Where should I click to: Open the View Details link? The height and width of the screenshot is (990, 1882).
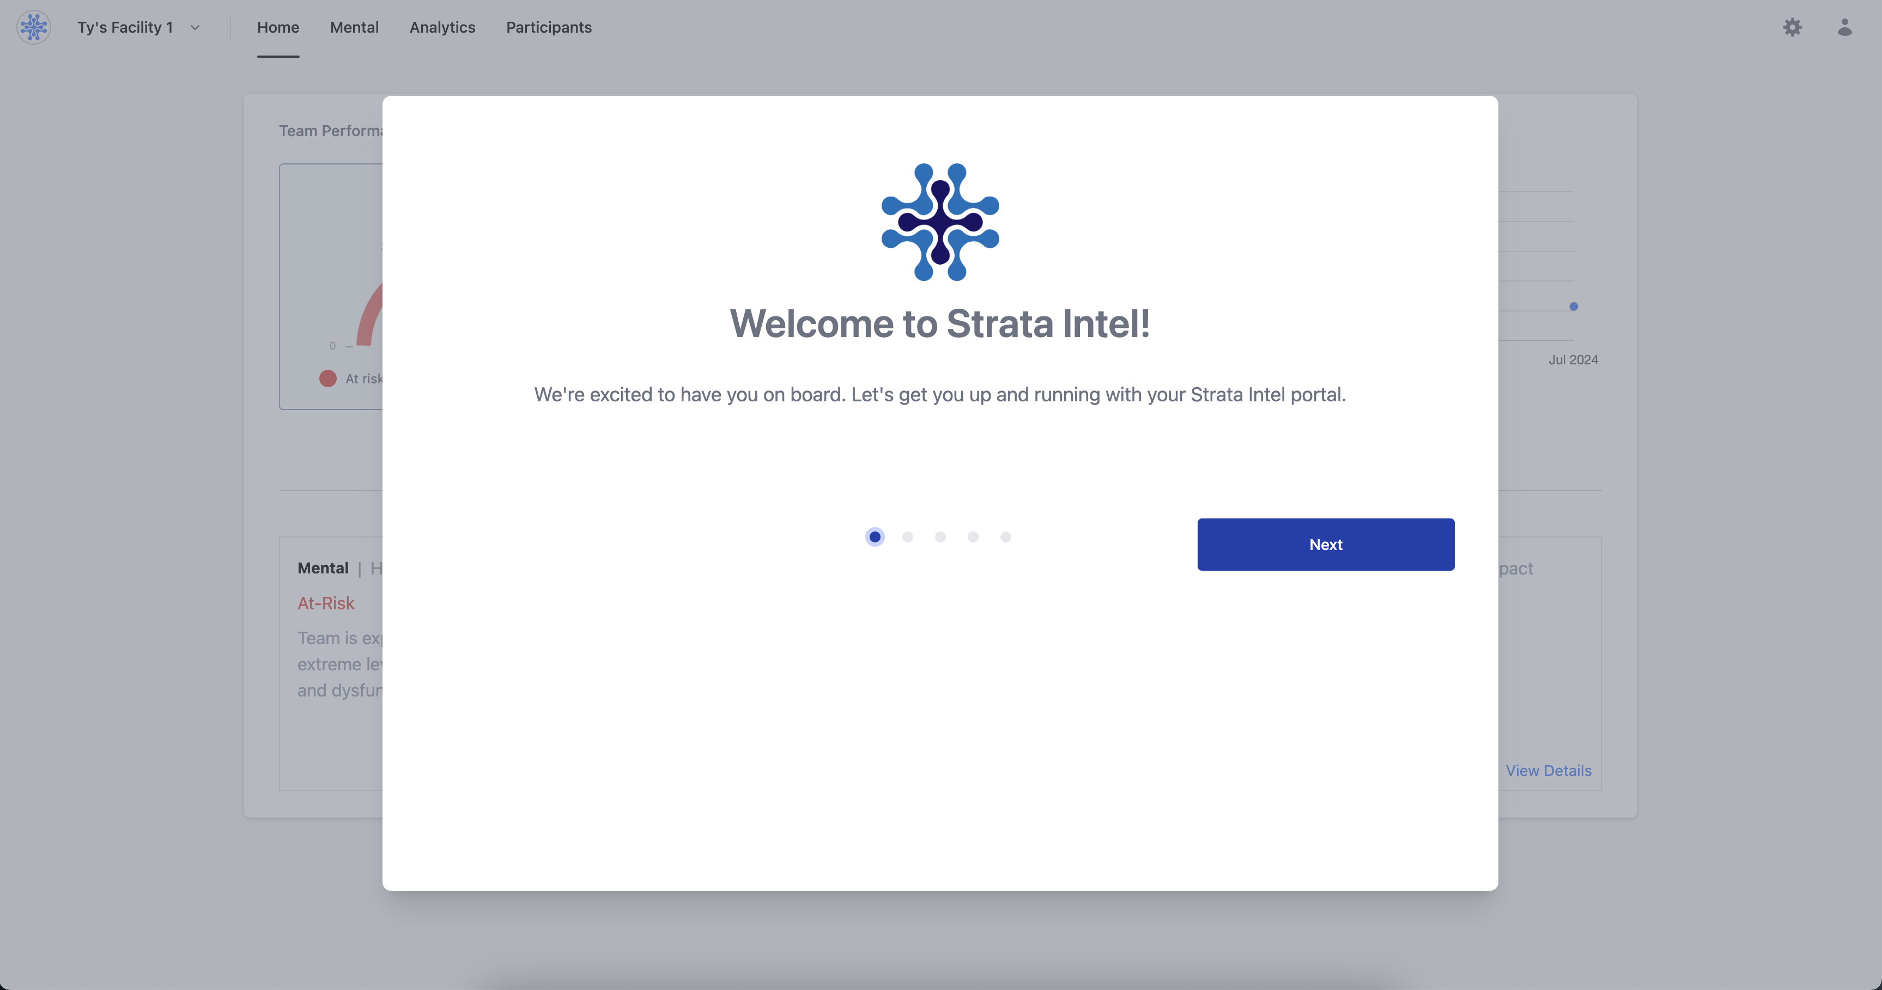(x=1548, y=770)
